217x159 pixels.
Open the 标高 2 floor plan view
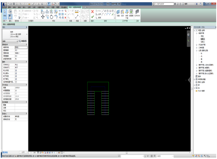pos(203,42)
